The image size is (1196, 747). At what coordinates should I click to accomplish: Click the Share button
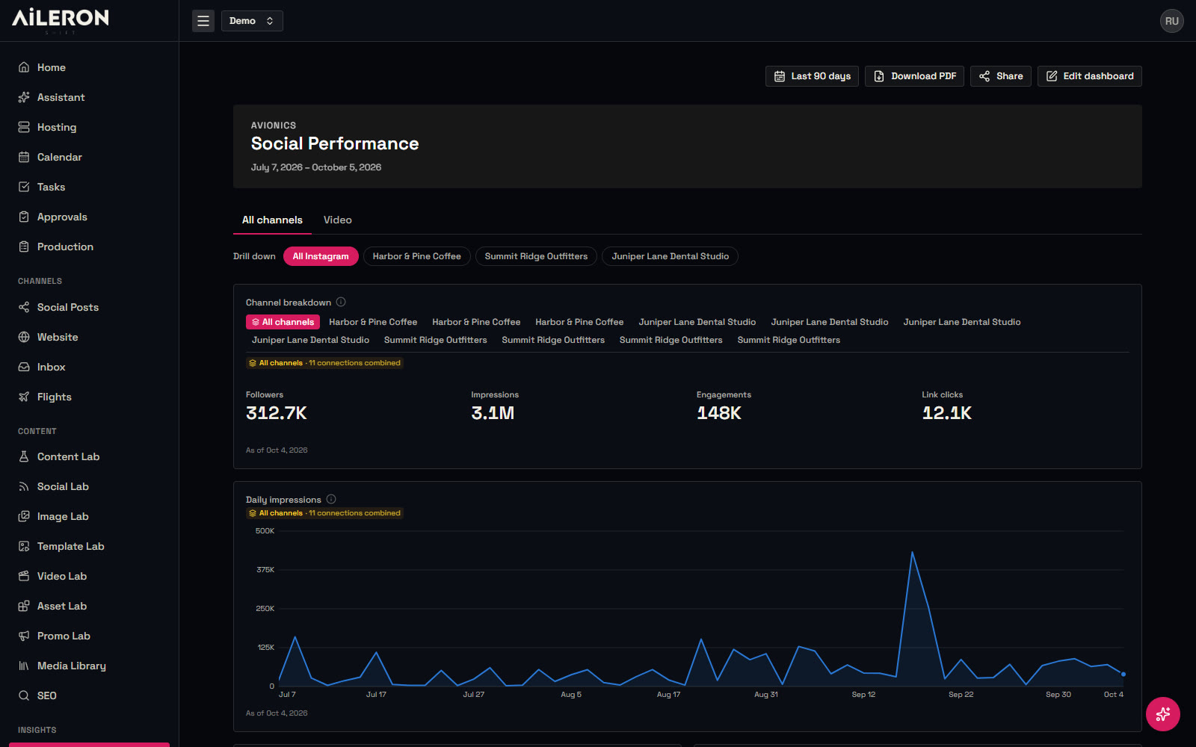tap(1001, 76)
